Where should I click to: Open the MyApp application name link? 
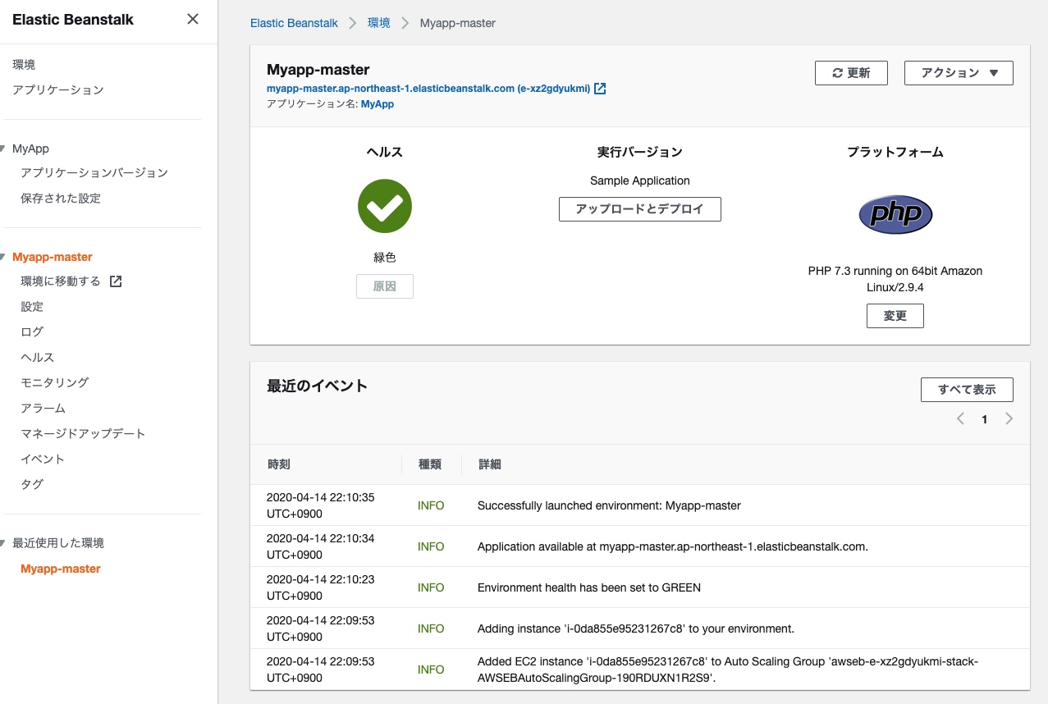point(377,104)
